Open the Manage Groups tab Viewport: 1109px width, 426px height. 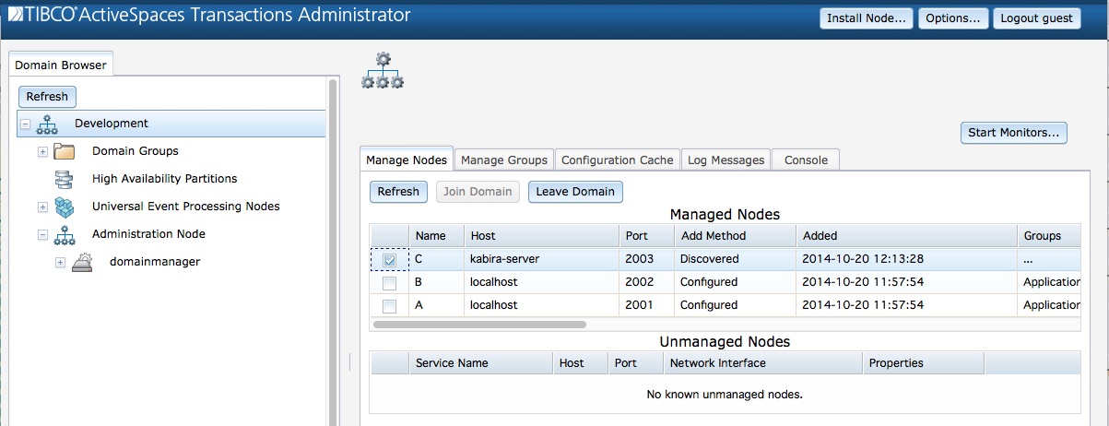point(504,160)
